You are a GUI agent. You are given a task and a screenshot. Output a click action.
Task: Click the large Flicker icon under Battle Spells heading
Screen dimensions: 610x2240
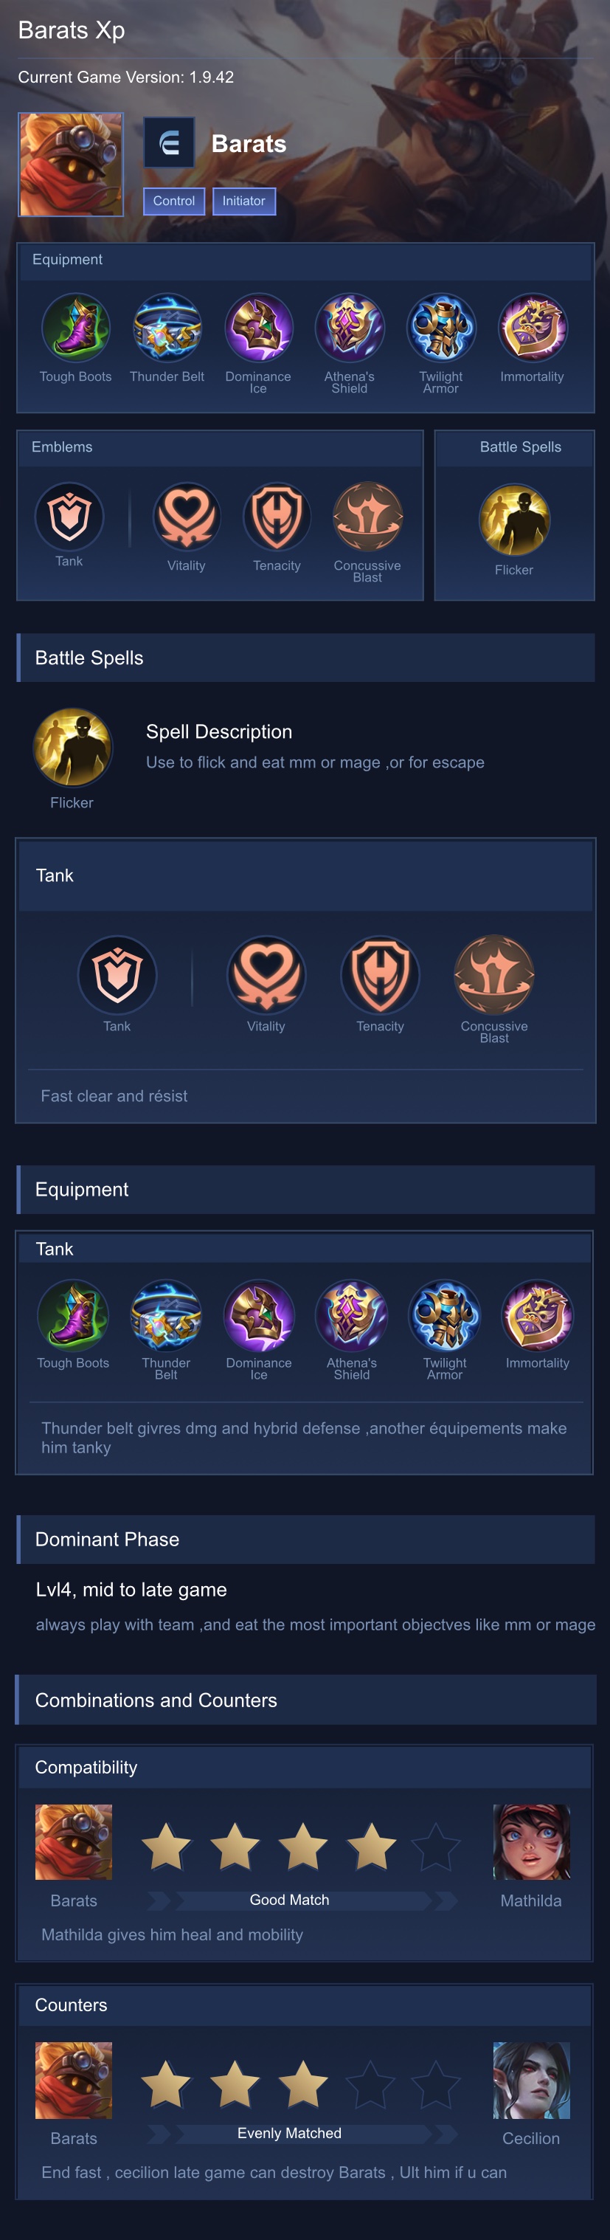coord(72,748)
